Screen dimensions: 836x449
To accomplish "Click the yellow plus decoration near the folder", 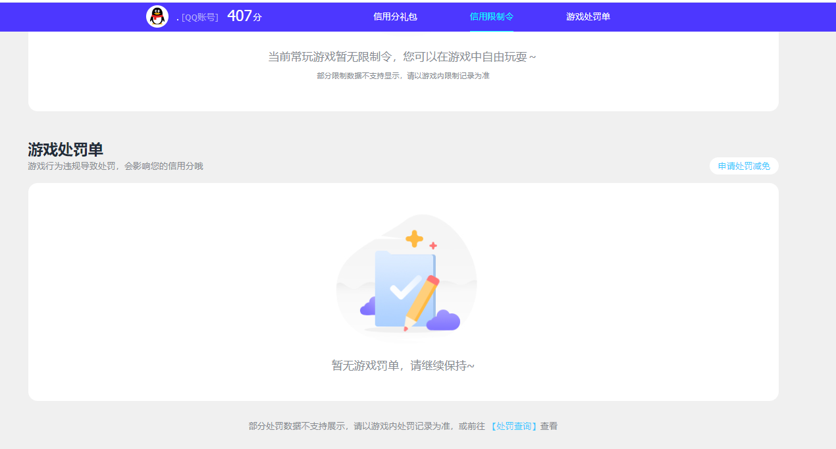I will tap(413, 238).
